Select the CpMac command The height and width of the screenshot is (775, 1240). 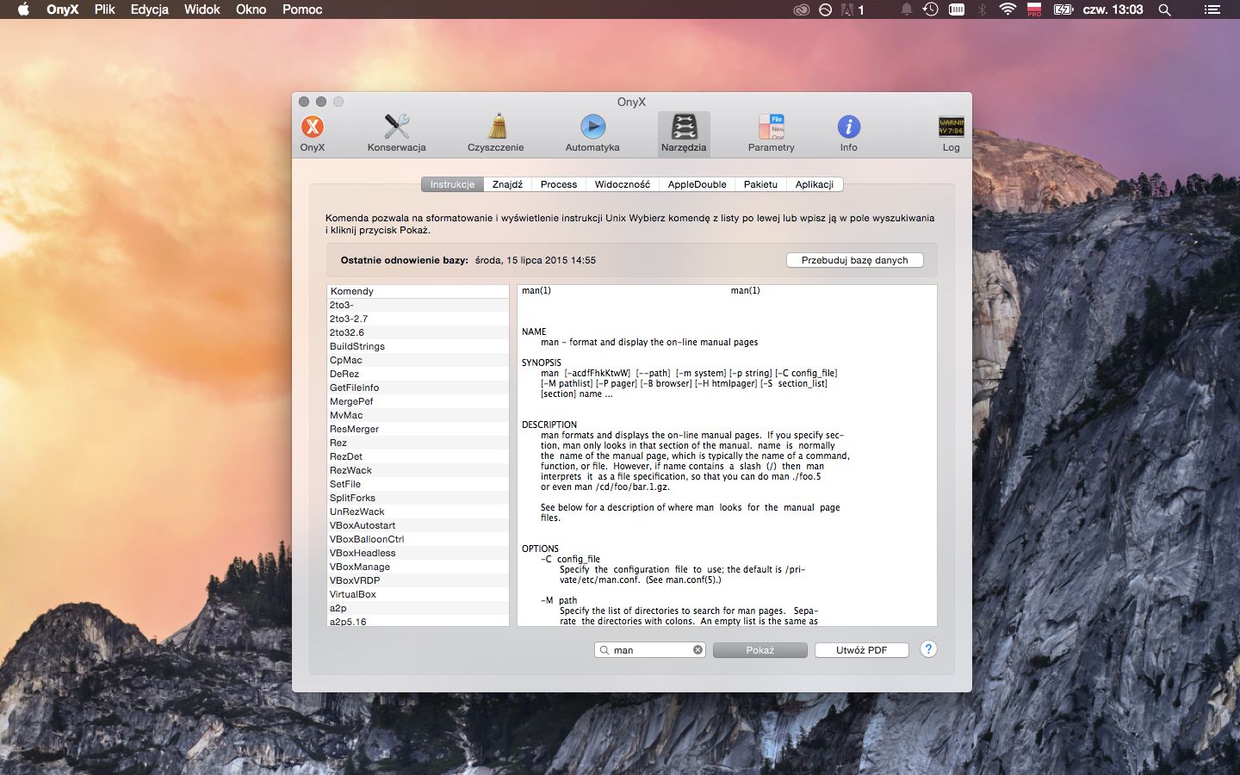418,360
